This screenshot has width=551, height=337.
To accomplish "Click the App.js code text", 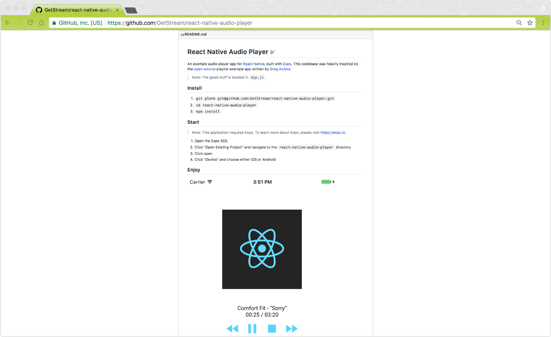I will click(x=257, y=78).
